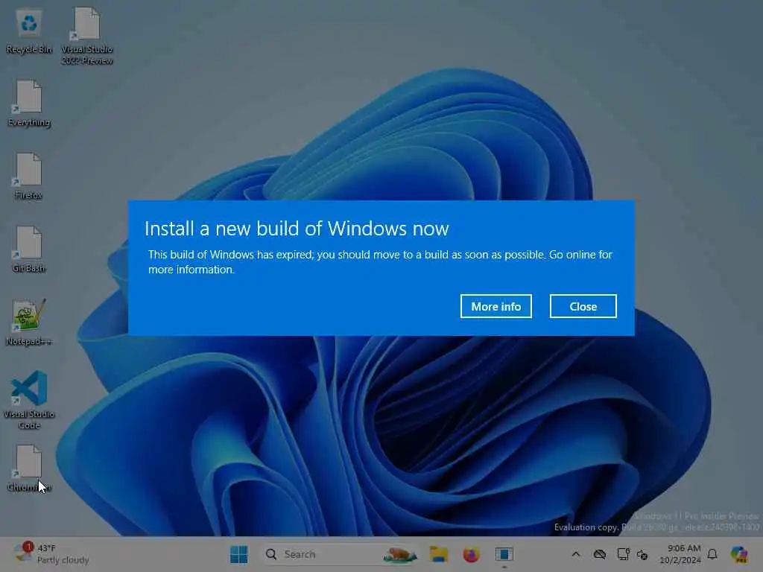This screenshot has height=572, width=763.
Task: Show hidden system tray icons
Action: [x=576, y=554]
